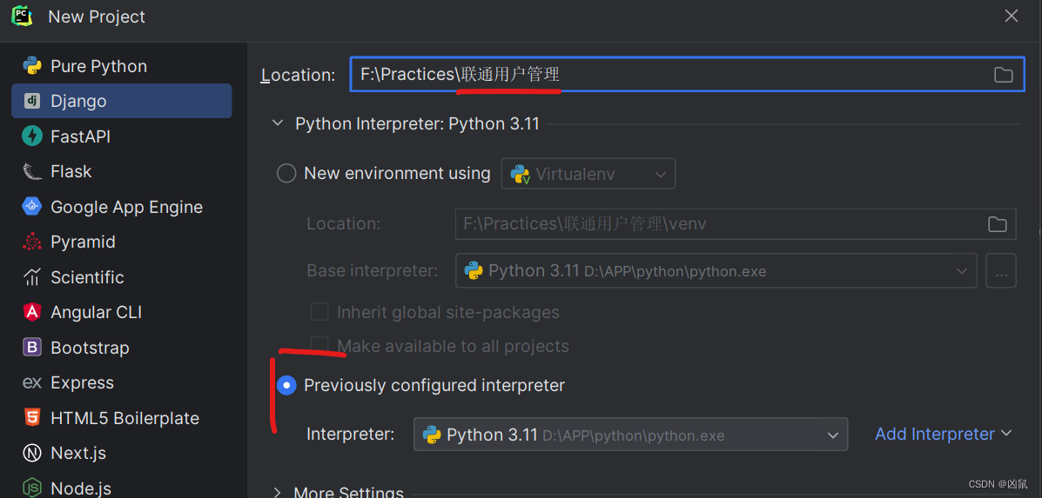
Task: Collapse the Python Interpreter section
Action: tap(278, 123)
